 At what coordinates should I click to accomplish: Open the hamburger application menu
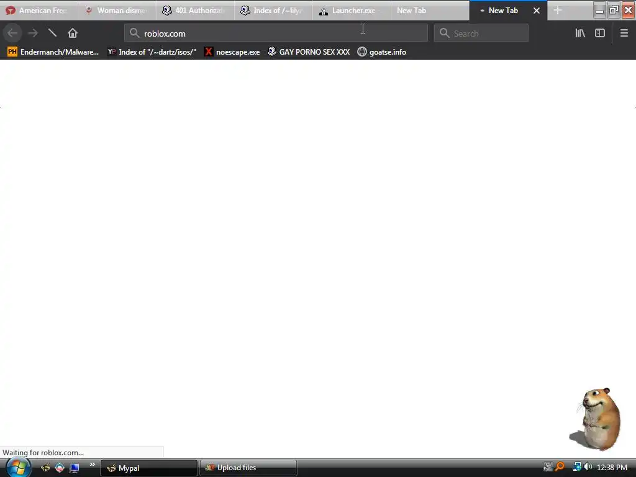(x=624, y=33)
